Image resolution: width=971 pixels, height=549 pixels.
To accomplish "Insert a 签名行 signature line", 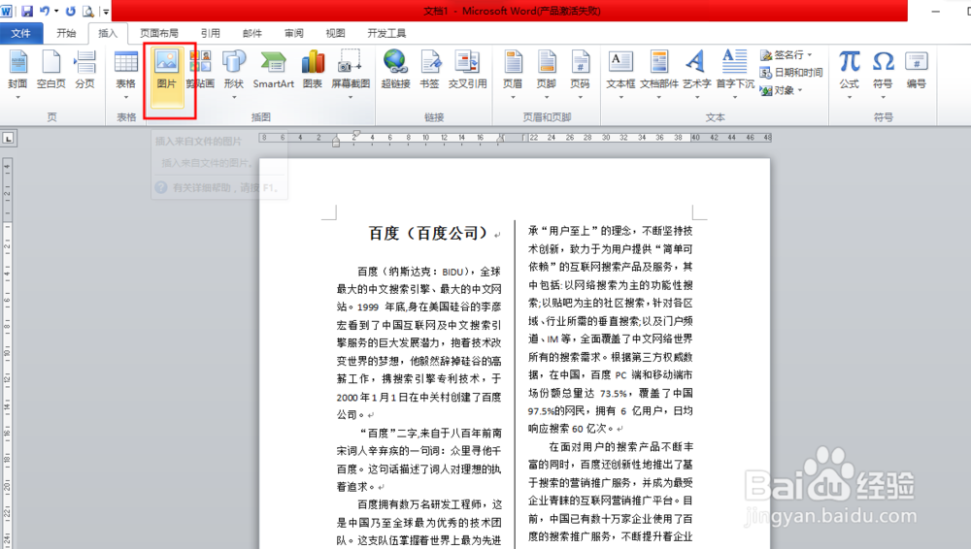I will point(782,55).
